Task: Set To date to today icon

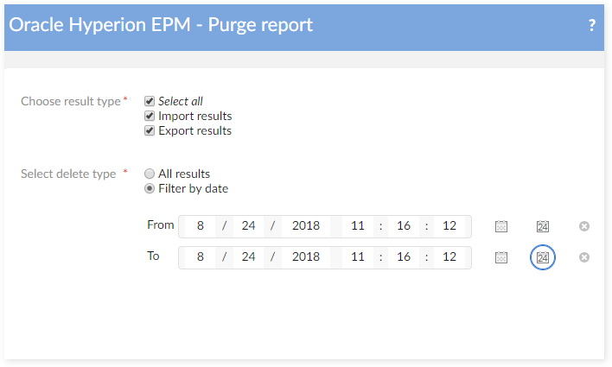Action: click(542, 257)
